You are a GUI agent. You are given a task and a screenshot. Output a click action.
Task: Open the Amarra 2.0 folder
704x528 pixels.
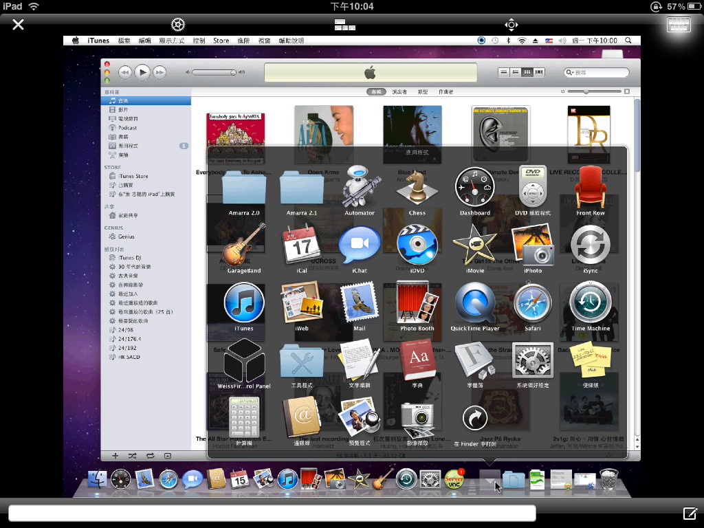pos(244,188)
